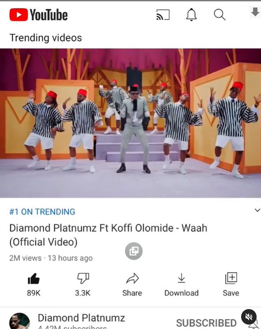This screenshot has height=329, width=261.
Task: Unmute using the muted speaker icon
Action: point(249,317)
